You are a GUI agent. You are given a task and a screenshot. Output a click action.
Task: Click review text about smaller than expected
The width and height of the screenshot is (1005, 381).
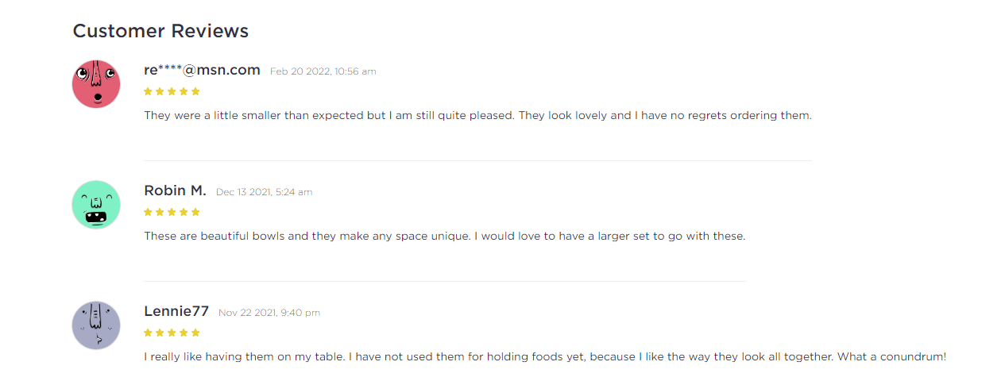pos(477,115)
